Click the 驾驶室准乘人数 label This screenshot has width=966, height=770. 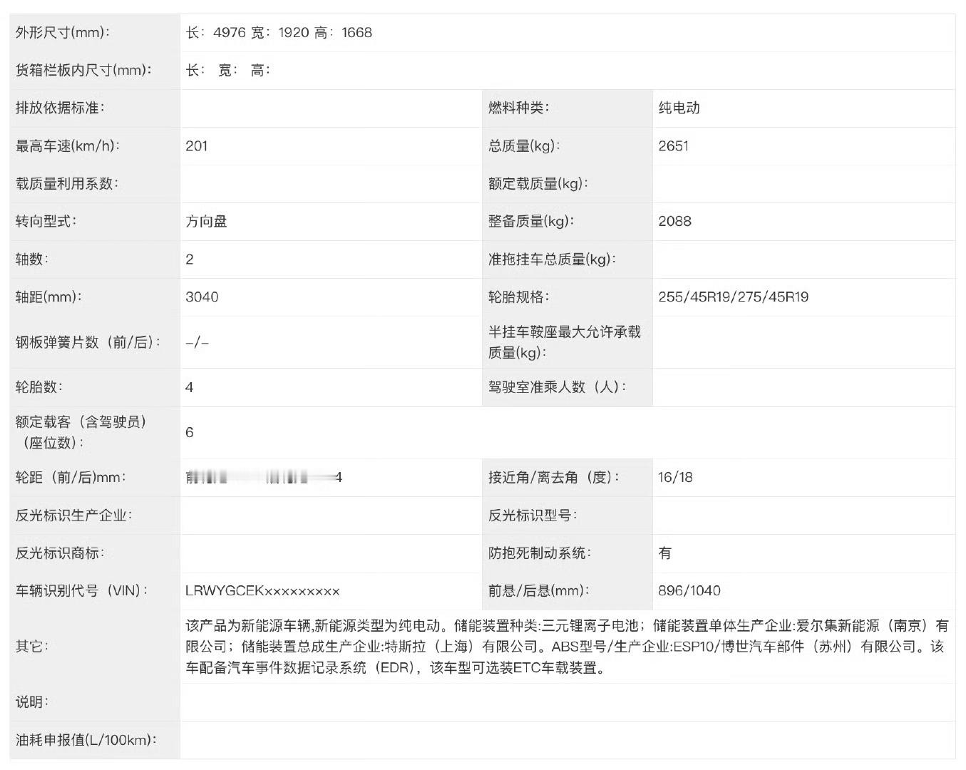click(x=557, y=388)
